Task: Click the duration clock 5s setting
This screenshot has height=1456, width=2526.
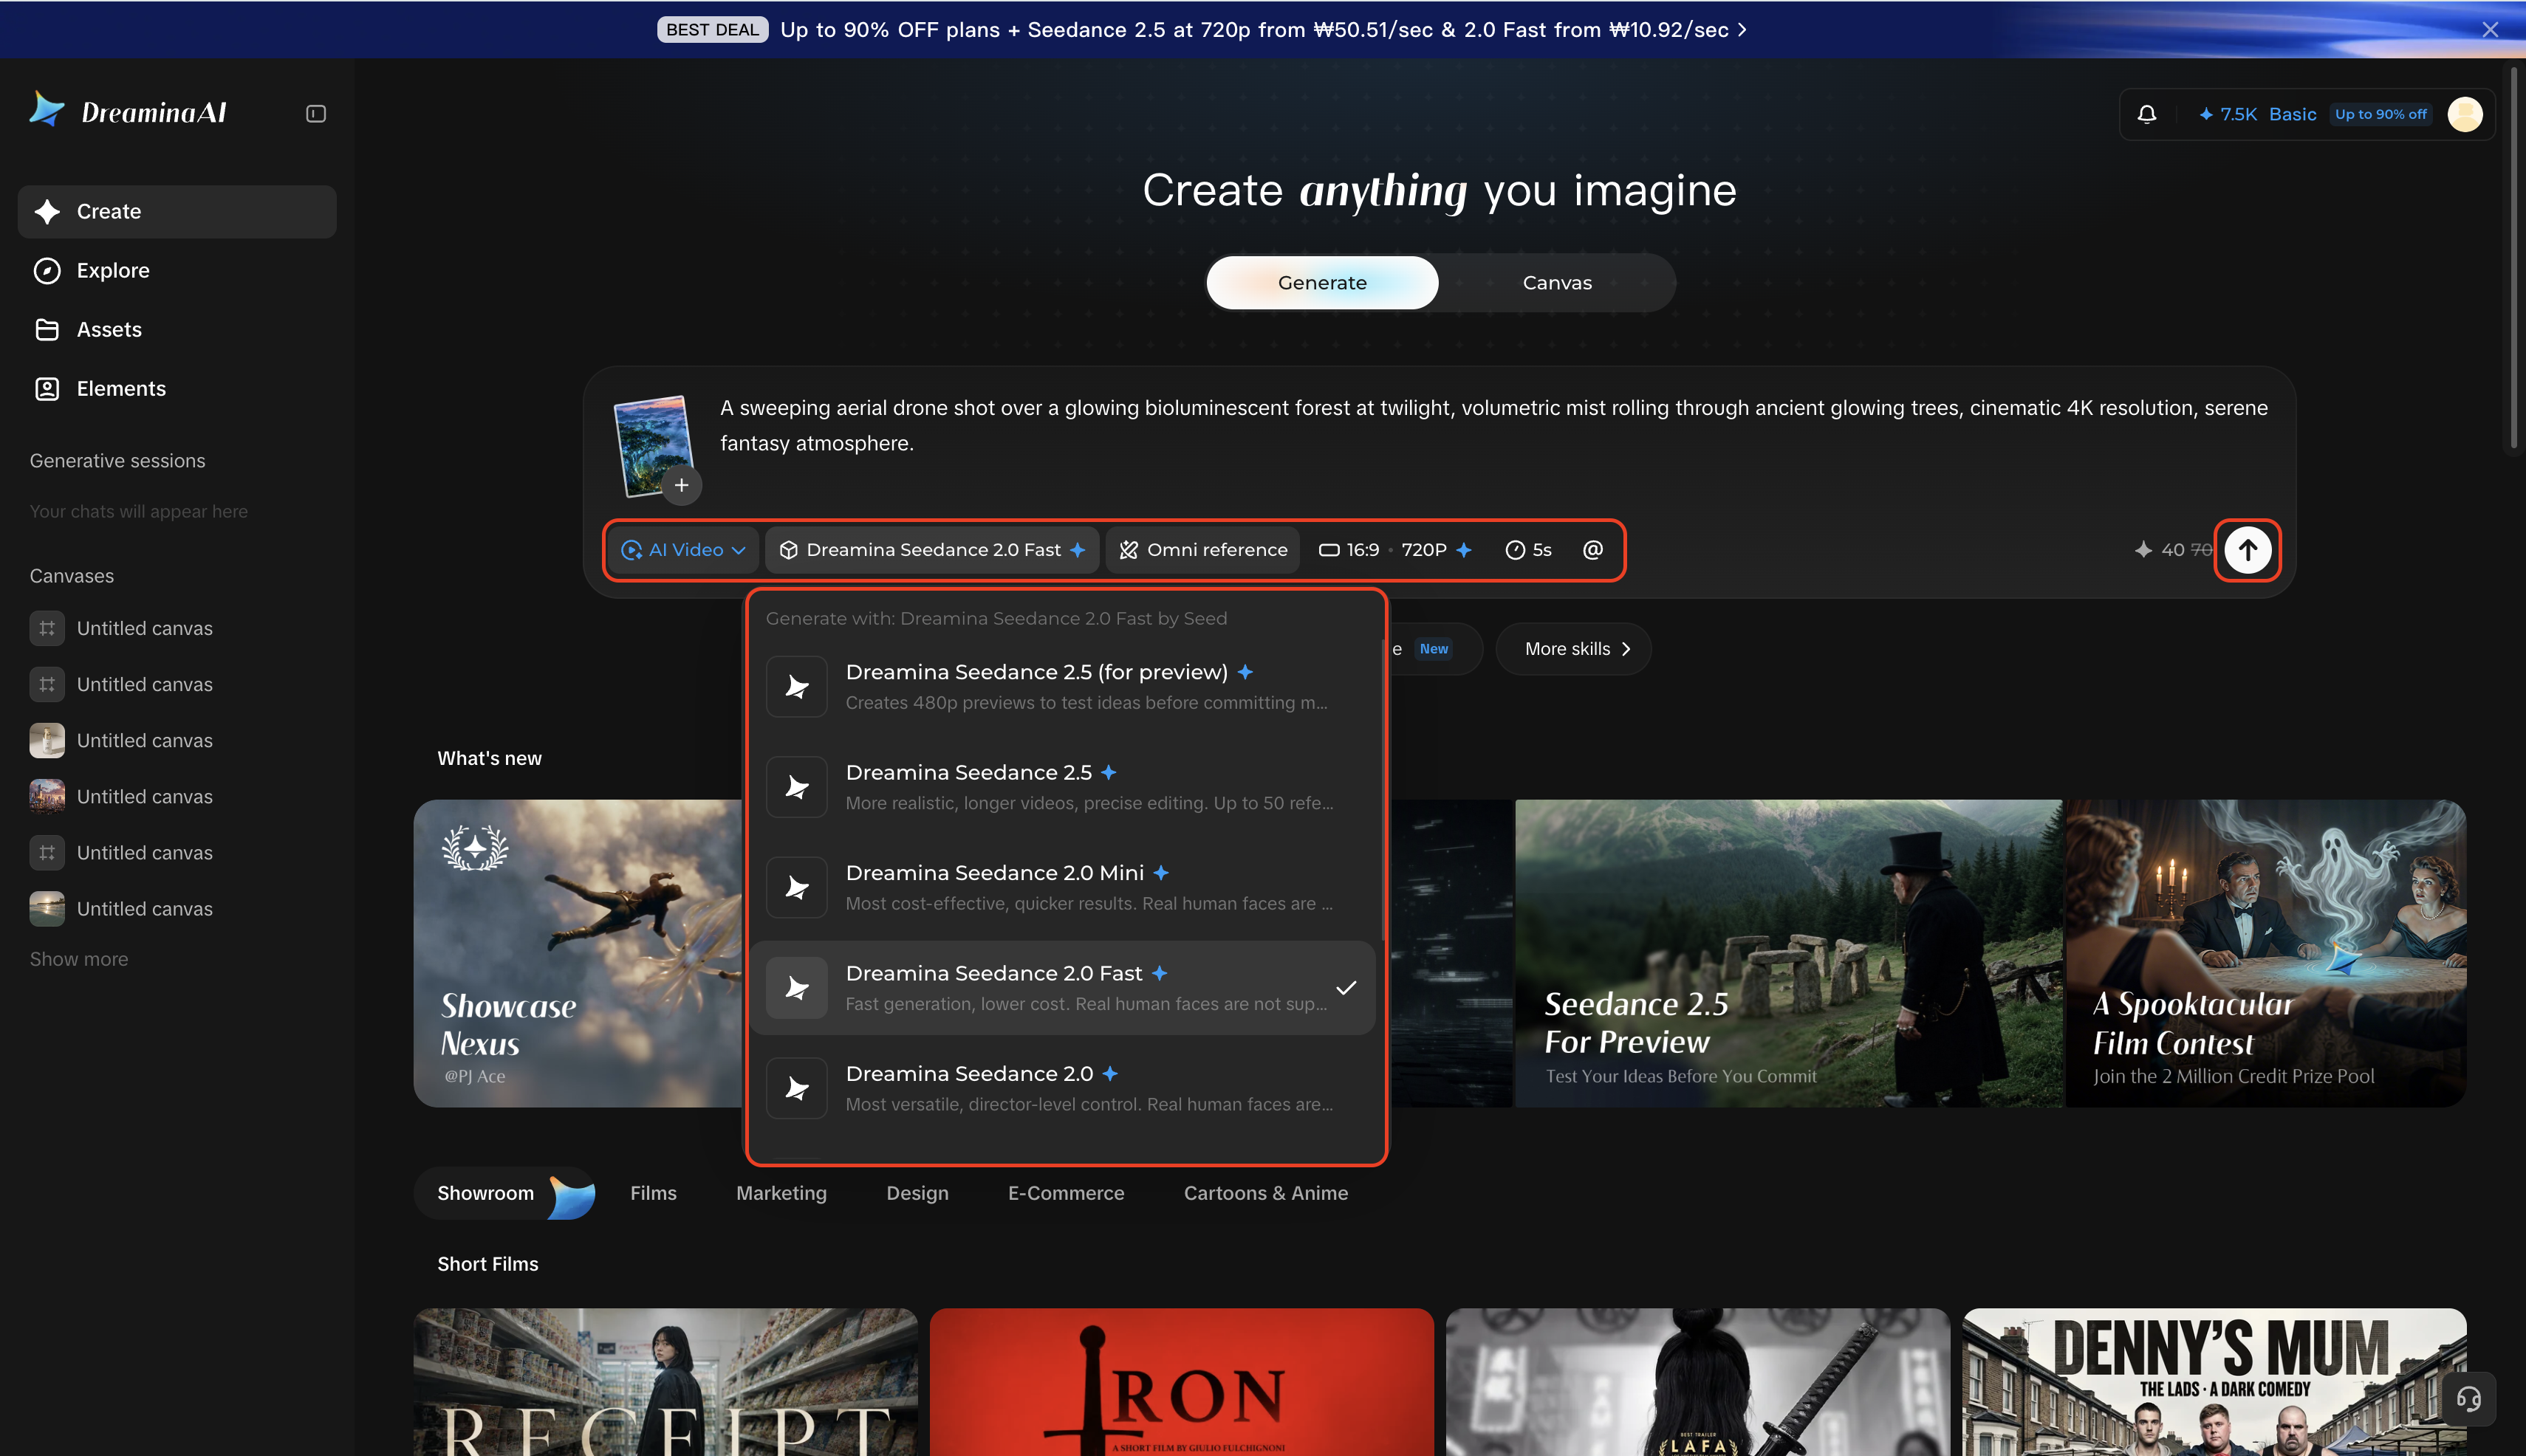Action: (x=1529, y=550)
